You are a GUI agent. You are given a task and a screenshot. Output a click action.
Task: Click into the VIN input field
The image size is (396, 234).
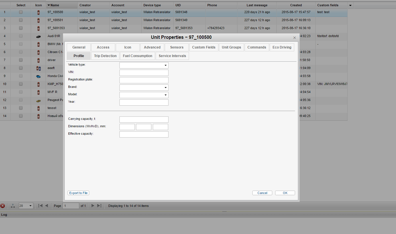(x=144, y=73)
